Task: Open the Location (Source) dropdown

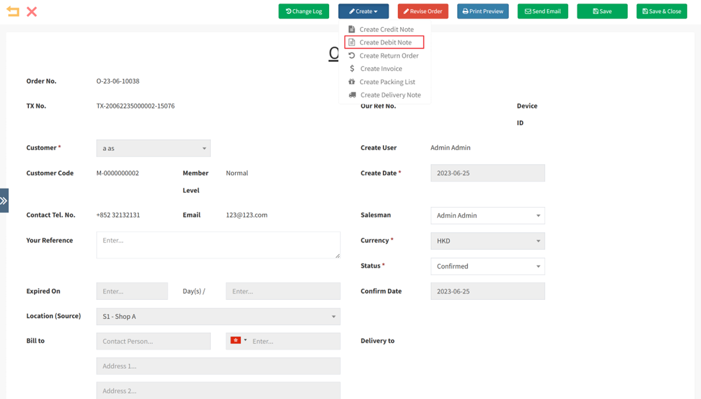Action: coord(218,316)
